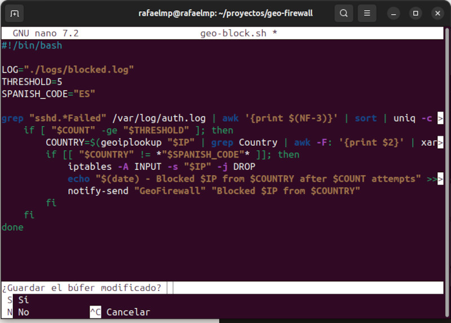Viewport: 451px width, 323px height.
Task: Choose No to discard changes
Action: pos(18,312)
